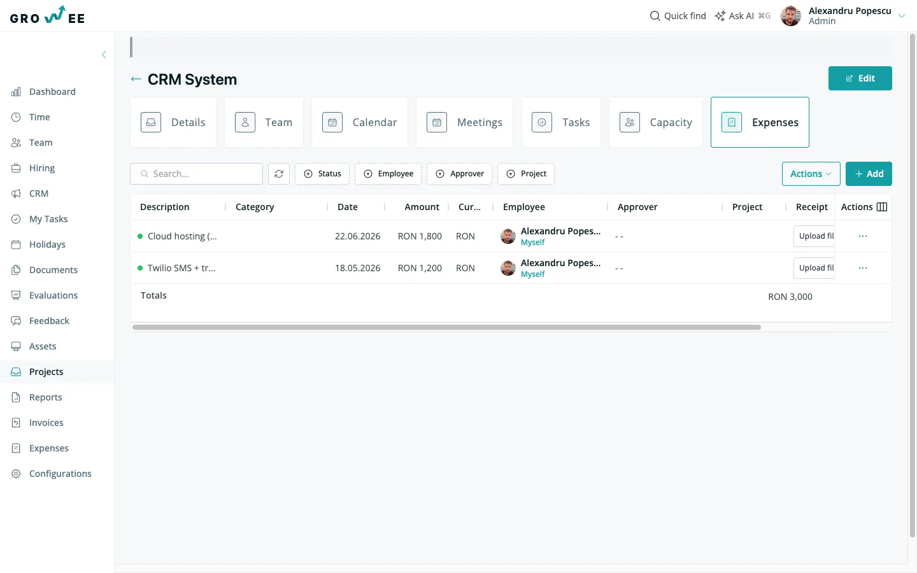
Task: Add a Status filter
Action: pyautogui.click(x=322, y=174)
